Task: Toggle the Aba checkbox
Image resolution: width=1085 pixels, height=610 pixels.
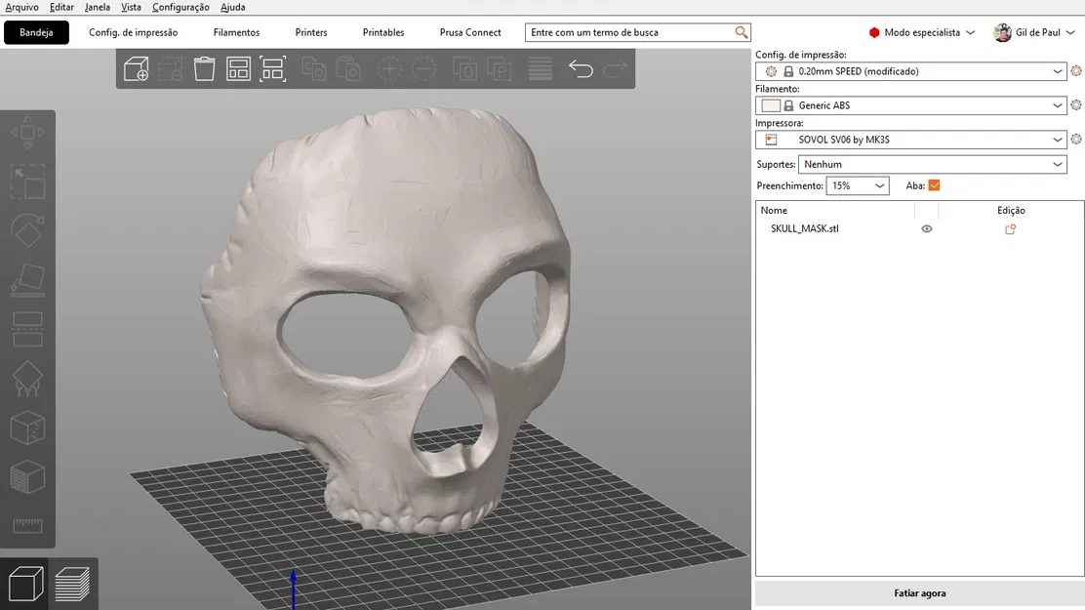Action: (x=934, y=185)
